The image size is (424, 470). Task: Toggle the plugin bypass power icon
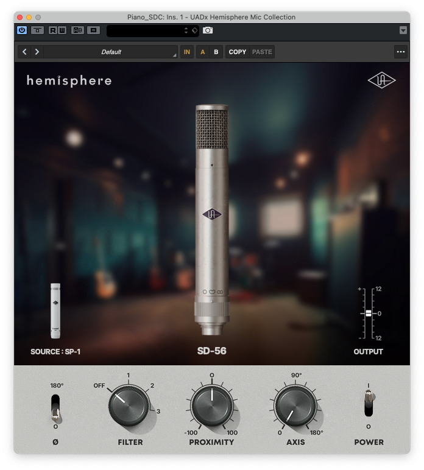[22, 30]
